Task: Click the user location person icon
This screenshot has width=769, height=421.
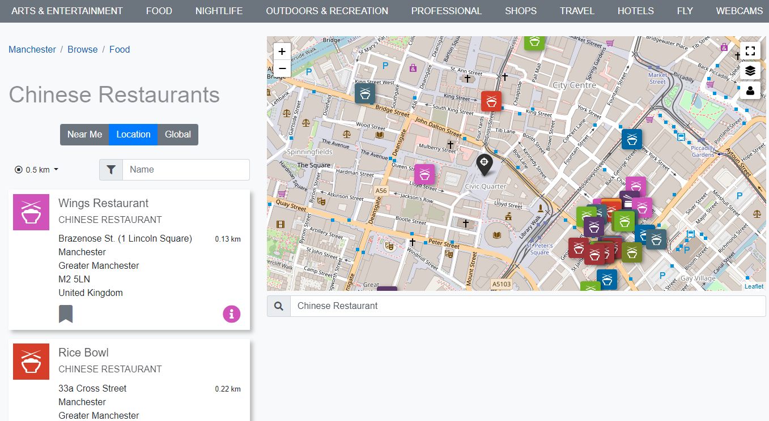Action: 750,91
